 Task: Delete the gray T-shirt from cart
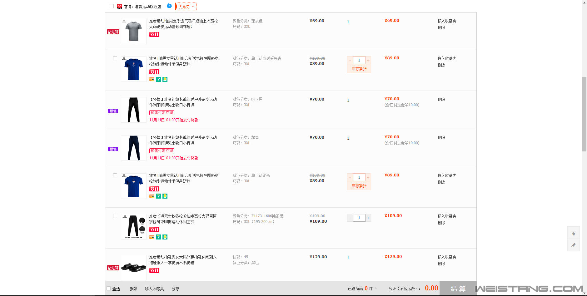click(441, 27)
